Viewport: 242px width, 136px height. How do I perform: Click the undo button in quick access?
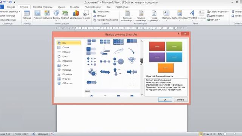tap(5, 2)
